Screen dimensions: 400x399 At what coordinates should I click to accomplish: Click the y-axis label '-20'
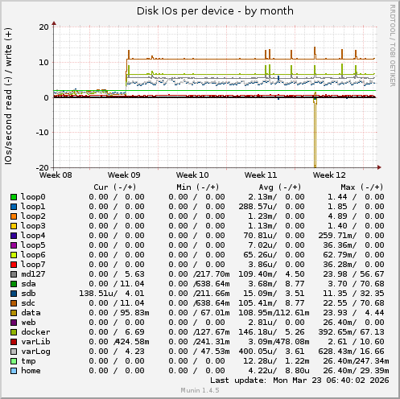click(43, 168)
